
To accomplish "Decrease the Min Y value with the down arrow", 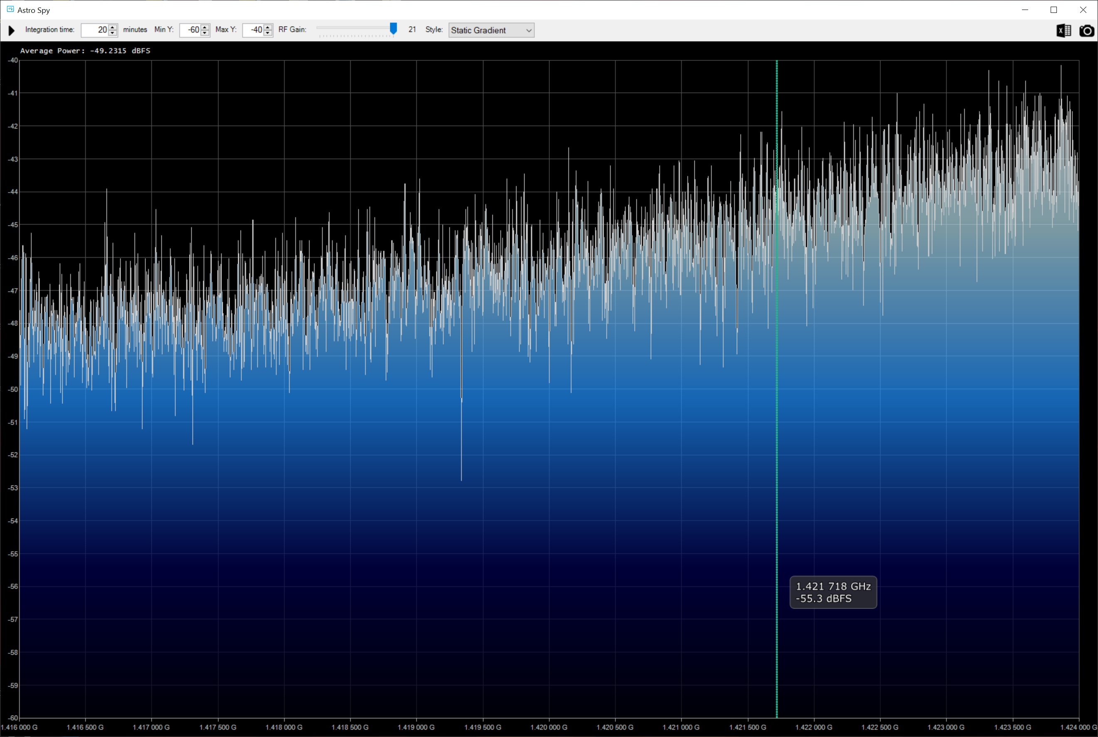I will (x=205, y=33).
